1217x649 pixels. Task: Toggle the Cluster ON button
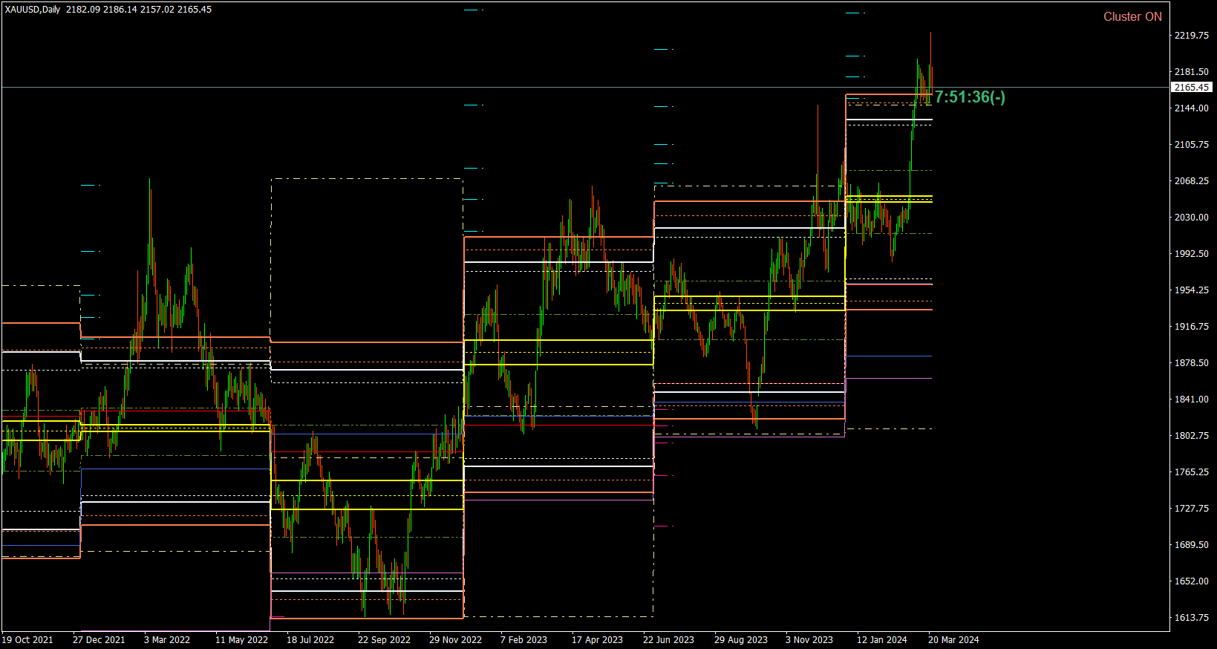1132,16
